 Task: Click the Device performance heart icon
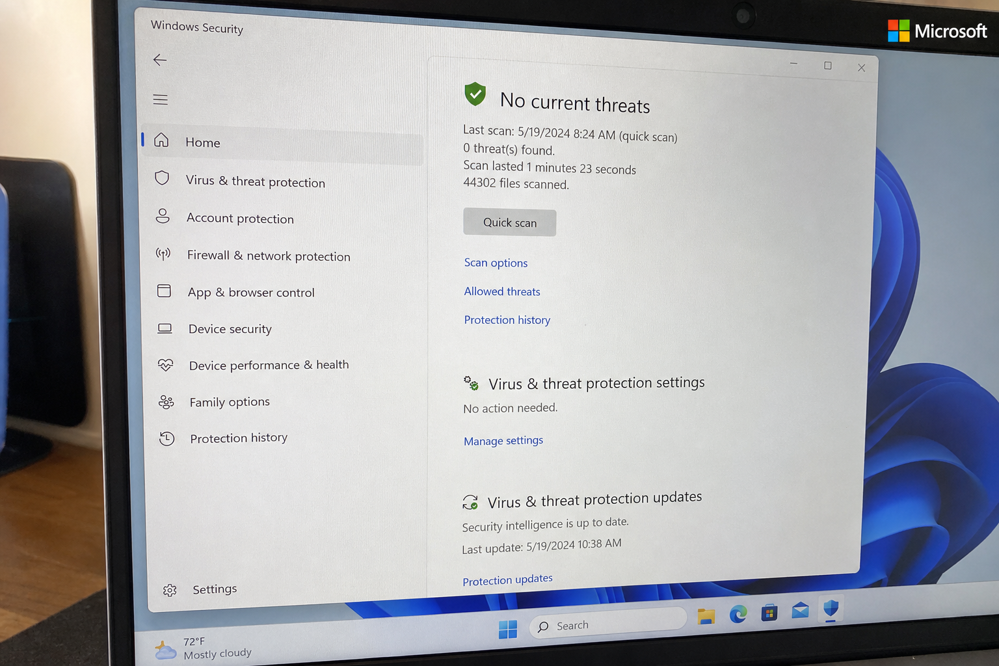(x=165, y=365)
